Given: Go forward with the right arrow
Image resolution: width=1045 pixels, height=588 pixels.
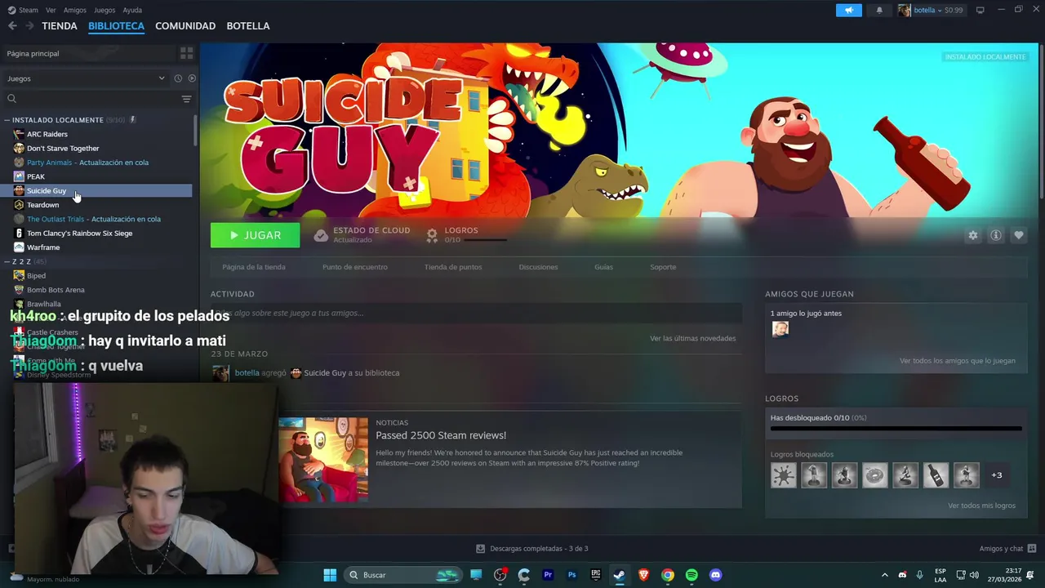Looking at the screenshot, I should point(29,26).
